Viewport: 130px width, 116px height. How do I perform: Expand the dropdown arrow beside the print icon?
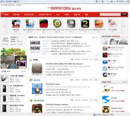tap(114, 2)
